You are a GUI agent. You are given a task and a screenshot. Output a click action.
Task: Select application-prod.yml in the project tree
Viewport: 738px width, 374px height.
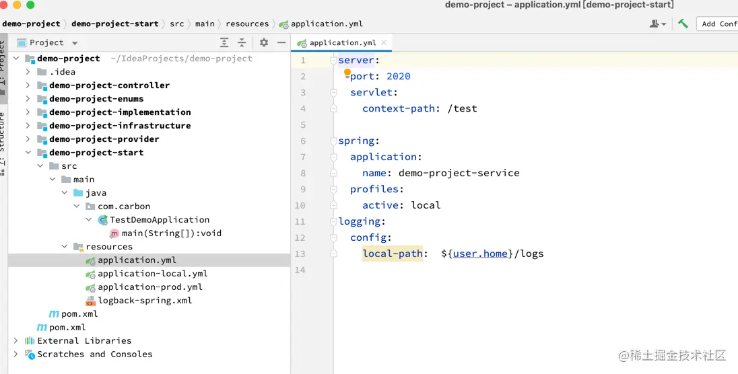click(x=149, y=287)
